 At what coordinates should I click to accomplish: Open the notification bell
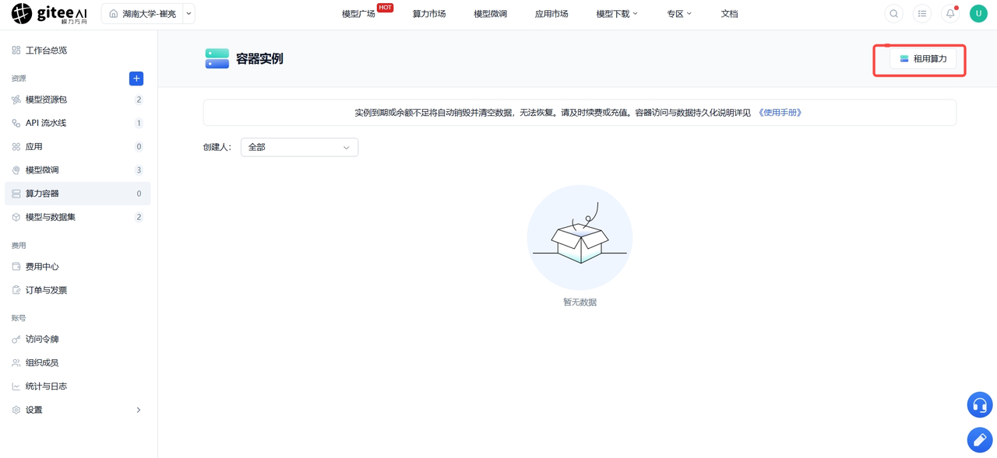click(950, 14)
